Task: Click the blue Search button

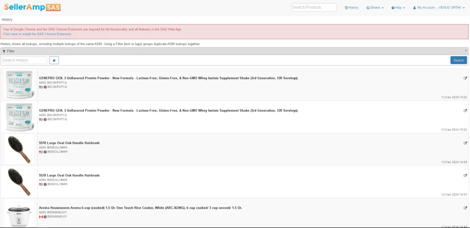Action: [459, 60]
